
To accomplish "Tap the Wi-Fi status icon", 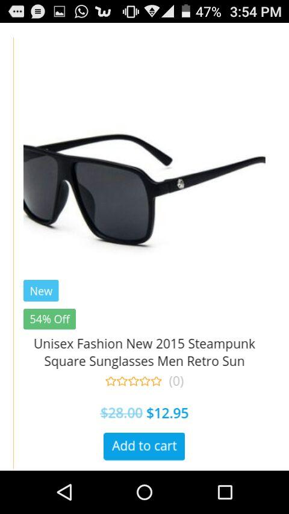I will click(x=152, y=12).
